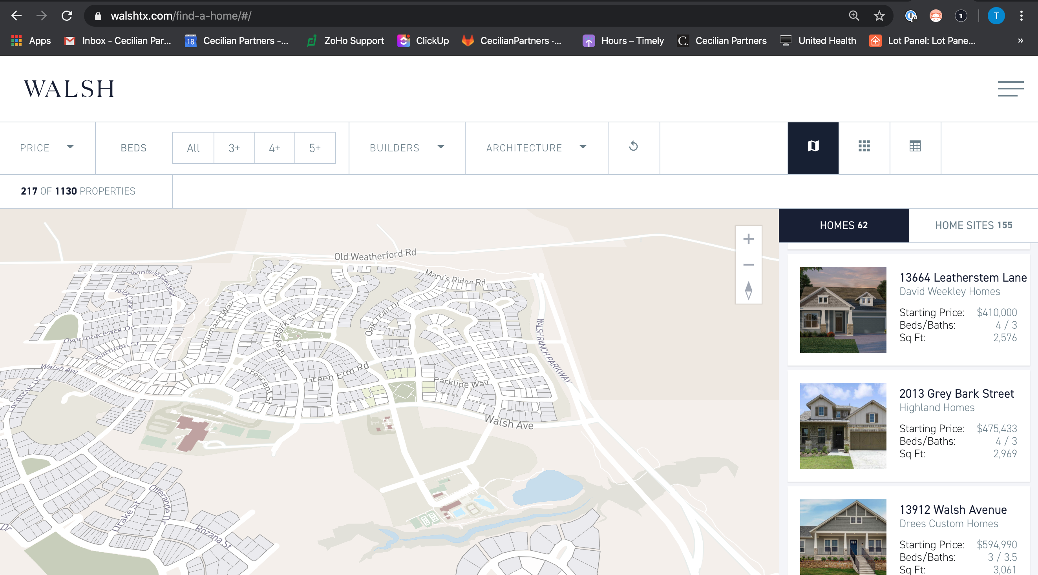Filter by 5+ beds
1038x575 pixels.
click(315, 148)
